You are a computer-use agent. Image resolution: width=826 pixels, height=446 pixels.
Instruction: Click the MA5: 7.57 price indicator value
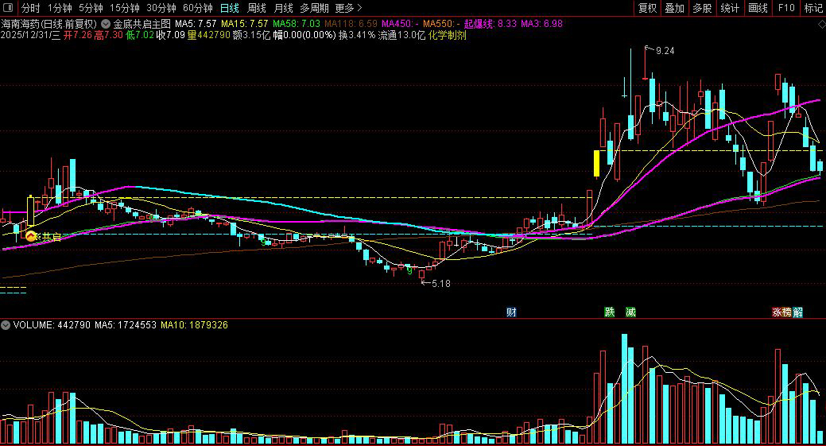(196, 24)
